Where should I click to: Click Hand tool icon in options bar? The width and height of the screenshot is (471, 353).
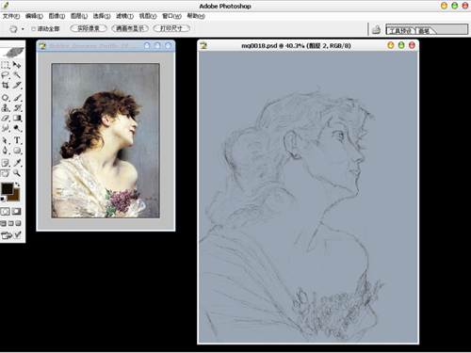click(x=13, y=29)
